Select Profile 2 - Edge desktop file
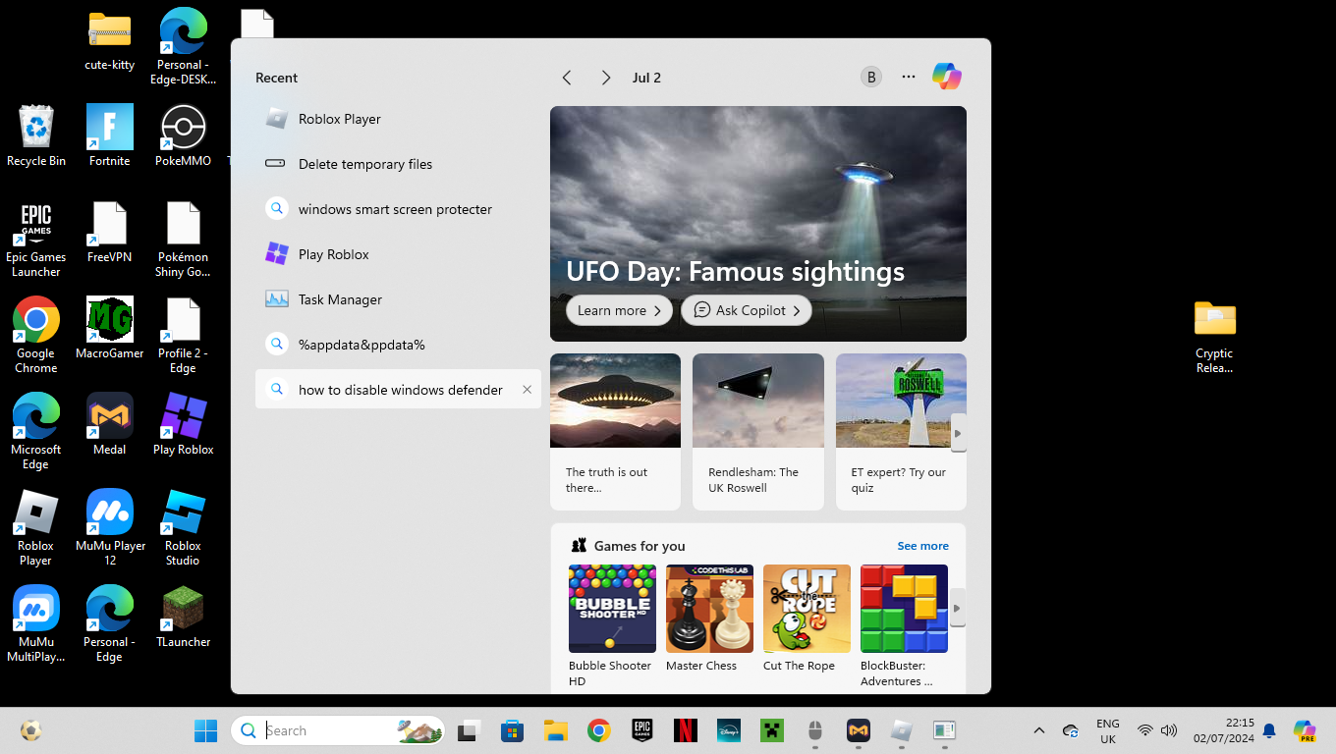Screen dimensions: 1336x754 [184, 335]
